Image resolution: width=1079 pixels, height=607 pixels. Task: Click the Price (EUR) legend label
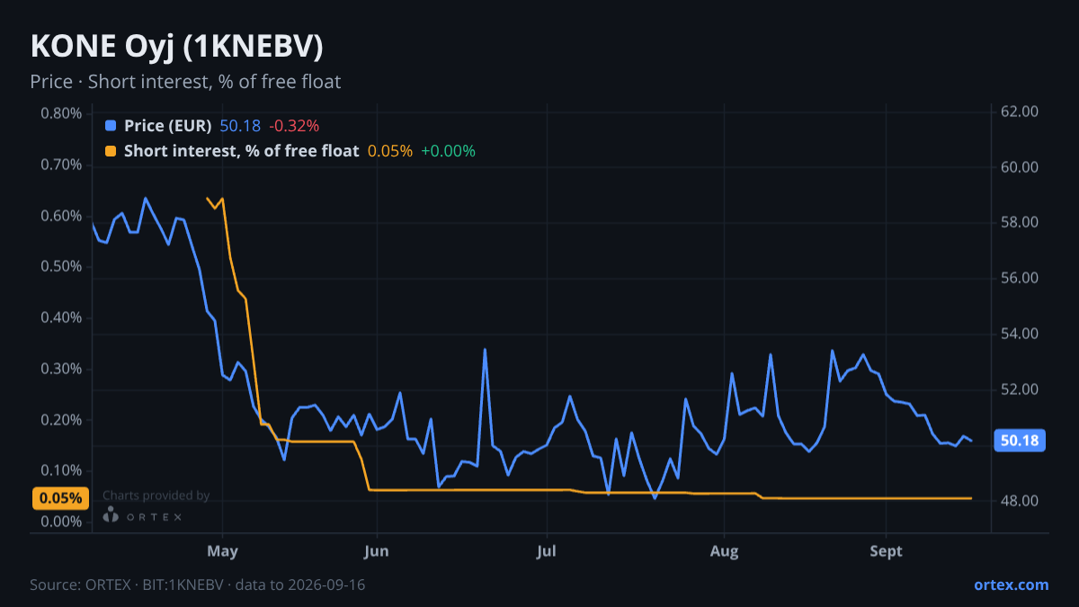(168, 126)
